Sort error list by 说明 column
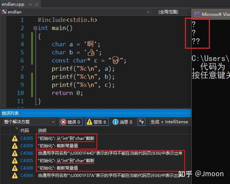 click(42, 130)
